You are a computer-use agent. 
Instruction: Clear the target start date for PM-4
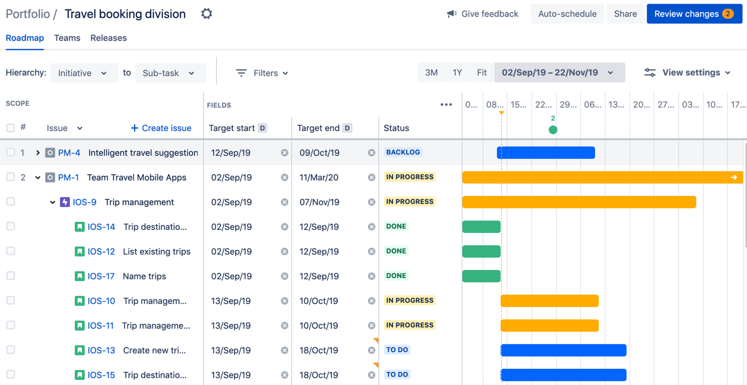click(x=285, y=153)
